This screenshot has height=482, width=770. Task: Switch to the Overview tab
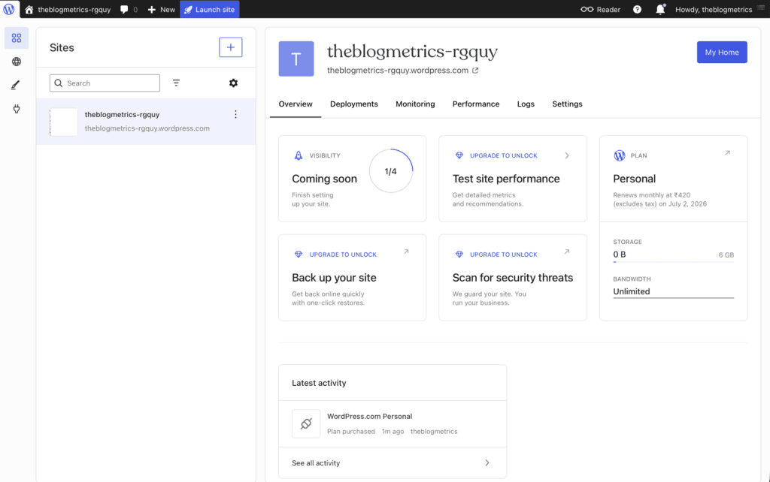coord(296,104)
